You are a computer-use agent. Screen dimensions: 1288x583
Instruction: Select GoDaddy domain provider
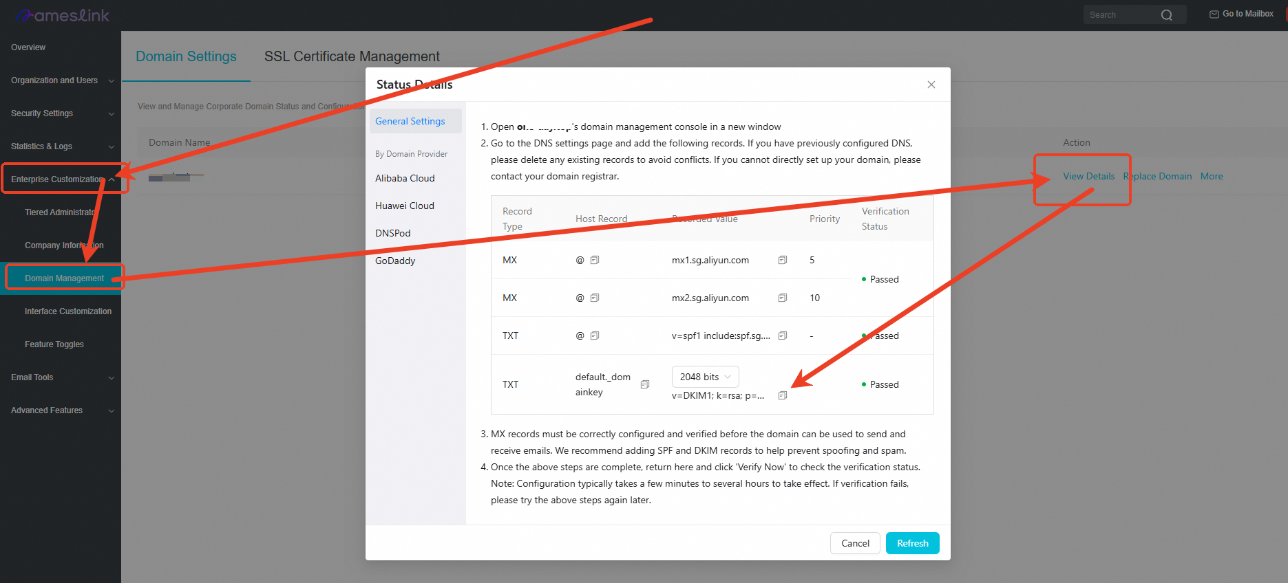[x=395, y=261]
